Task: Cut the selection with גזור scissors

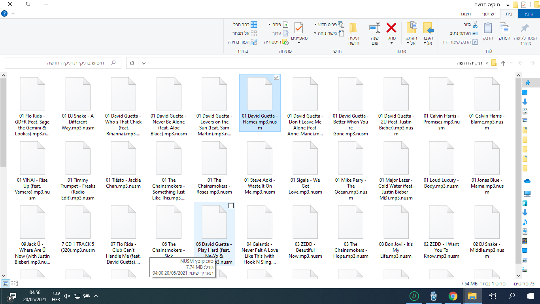Action: pos(471,25)
